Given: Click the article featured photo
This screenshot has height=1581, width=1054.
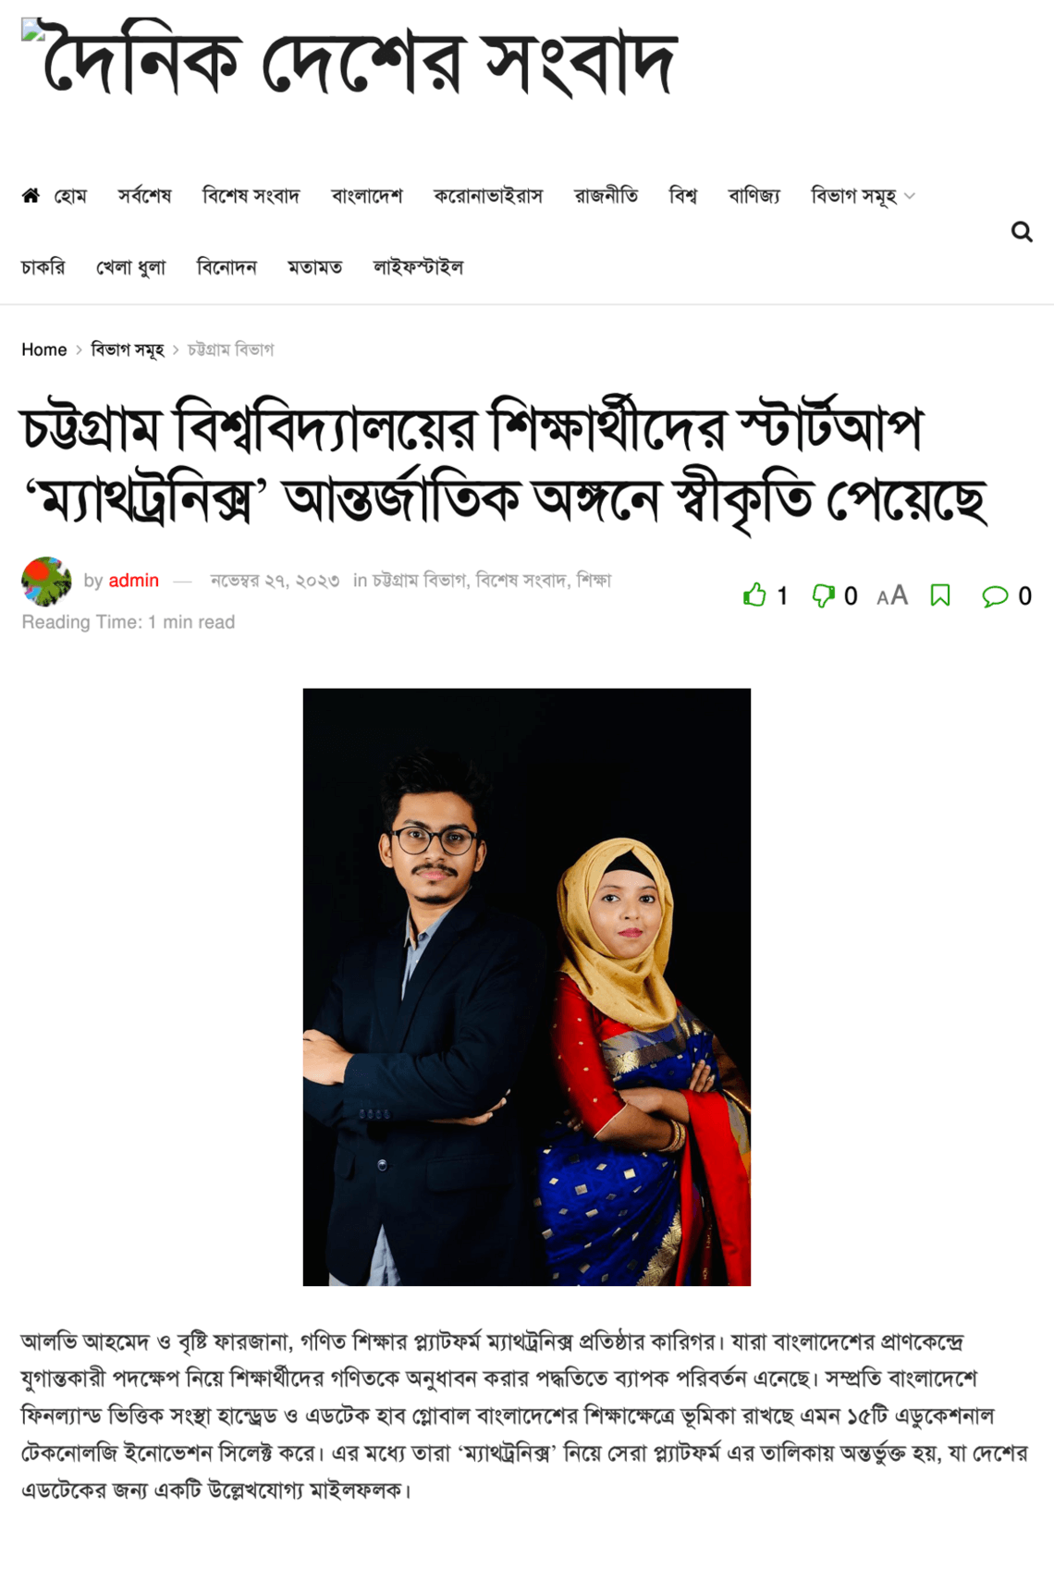Looking at the screenshot, I should (527, 987).
